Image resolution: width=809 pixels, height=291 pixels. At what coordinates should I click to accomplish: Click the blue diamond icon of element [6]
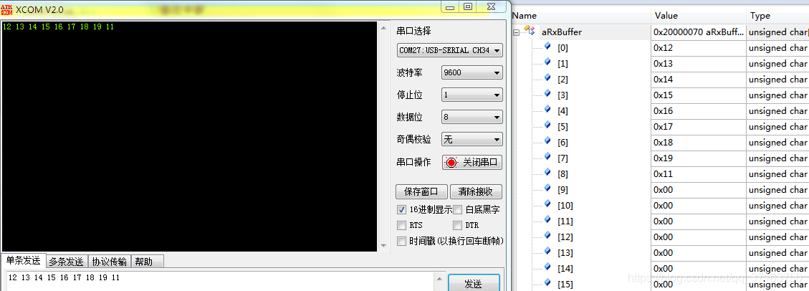(547, 141)
